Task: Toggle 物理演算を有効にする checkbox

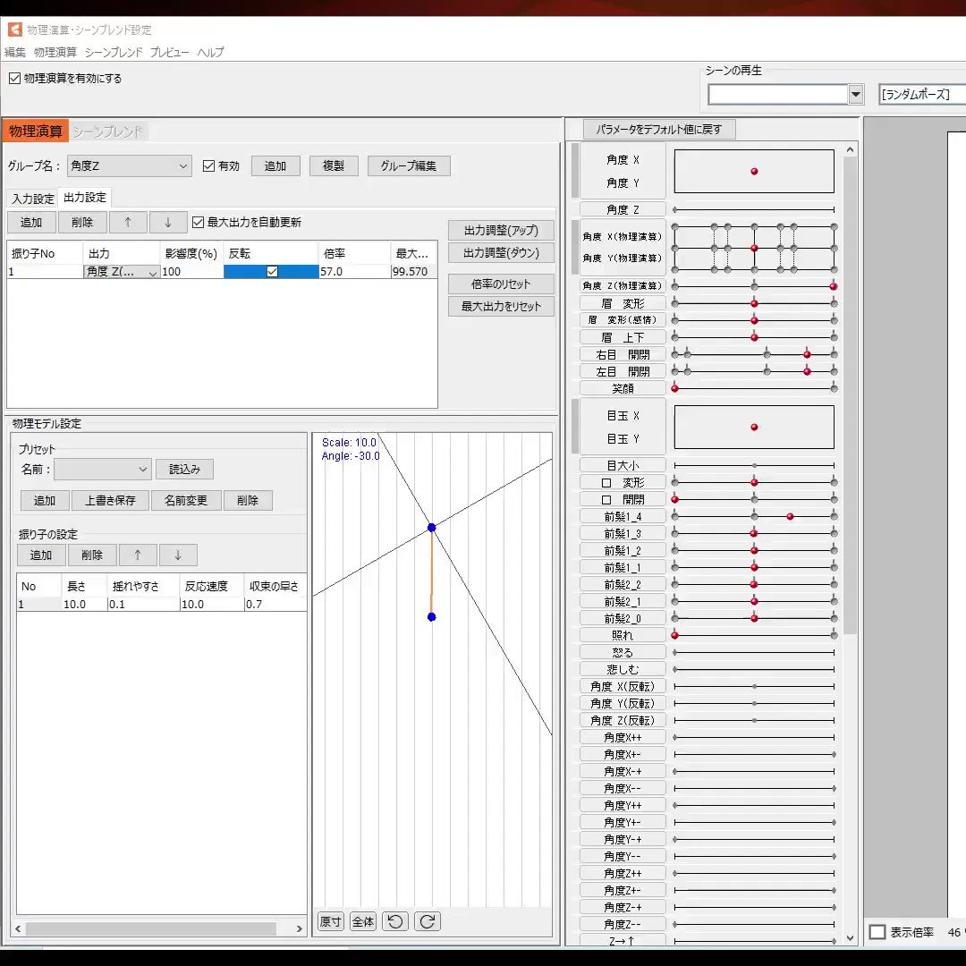Action: point(15,78)
